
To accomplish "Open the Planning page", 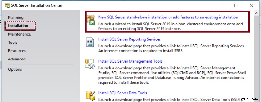I will (x=16, y=17).
